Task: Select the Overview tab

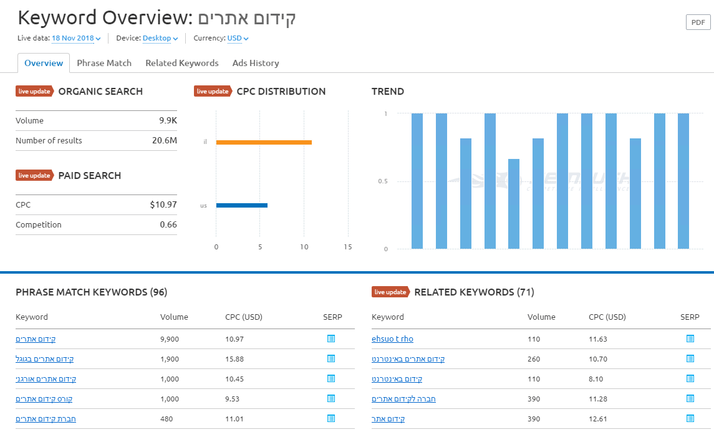Action: tap(44, 64)
